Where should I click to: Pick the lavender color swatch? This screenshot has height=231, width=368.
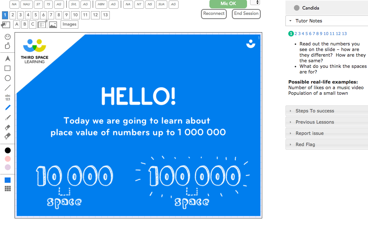click(x=8, y=167)
